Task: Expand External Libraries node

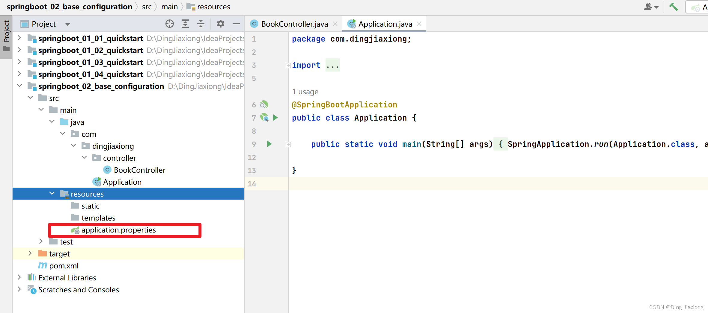Action: 19,277
